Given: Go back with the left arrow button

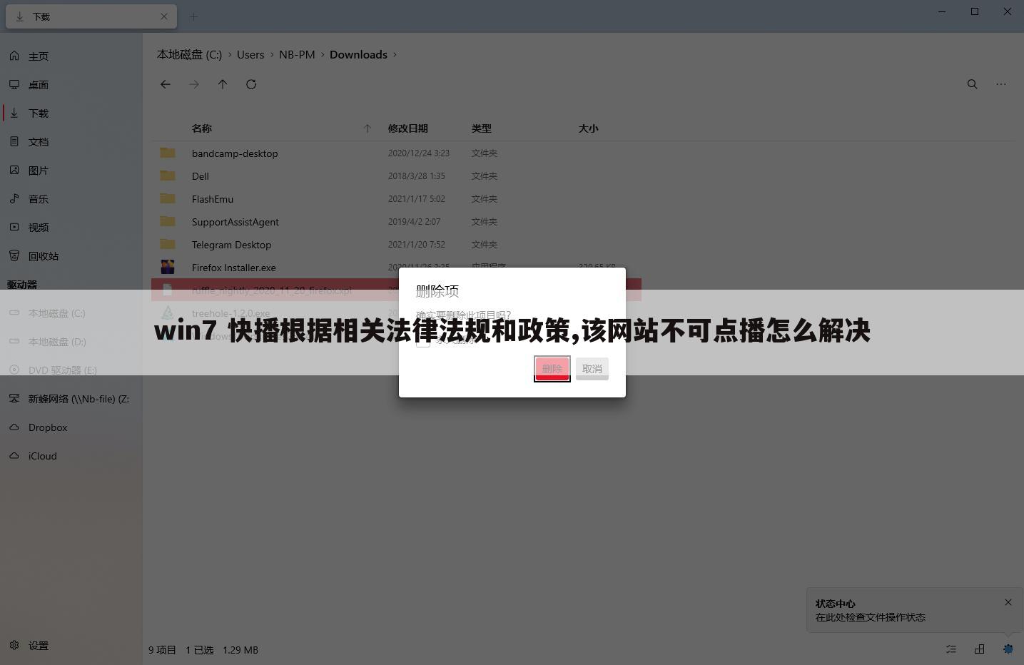Looking at the screenshot, I should tap(166, 84).
